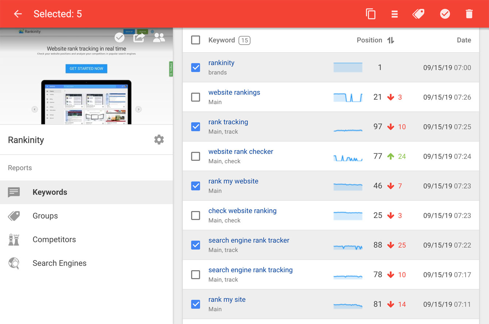The height and width of the screenshot is (324, 489).
Task: Click the share arrow icon over the site preview
Action: pyautogui.click(x=139, y=37)
